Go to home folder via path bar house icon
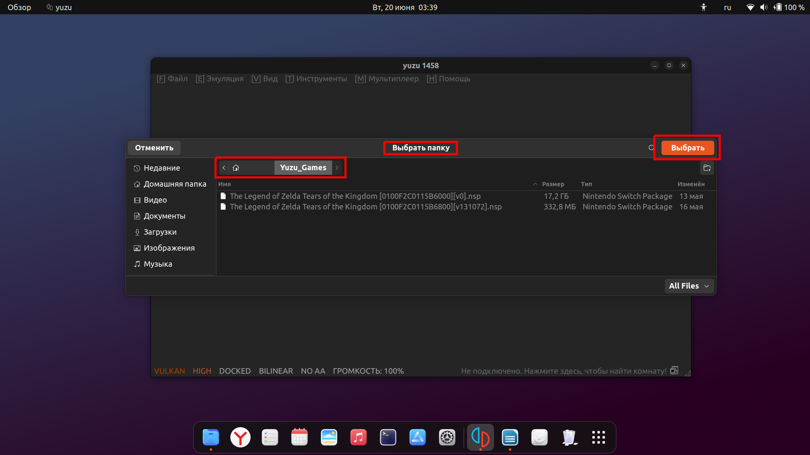Image resolution: width=810 pixels, height=455 pixels. coord(236,168)
